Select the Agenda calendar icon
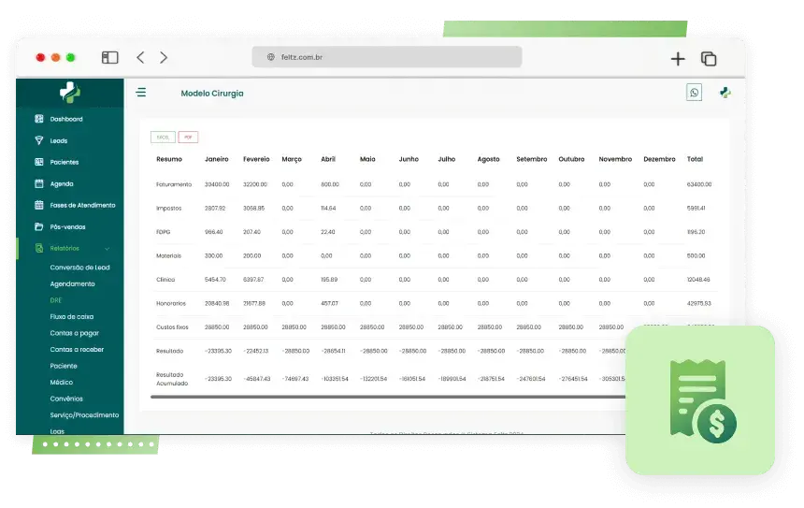The height and width of the screenshot is (508, 804). [x=39, y=183]
